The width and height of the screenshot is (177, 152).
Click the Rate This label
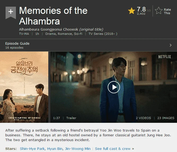167,11
